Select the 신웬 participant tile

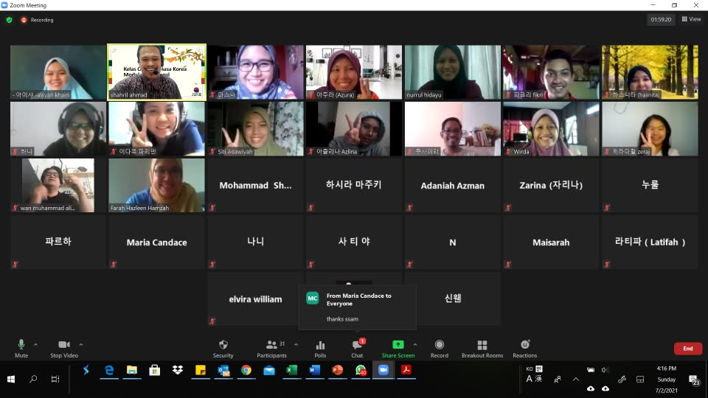(452, 298)
